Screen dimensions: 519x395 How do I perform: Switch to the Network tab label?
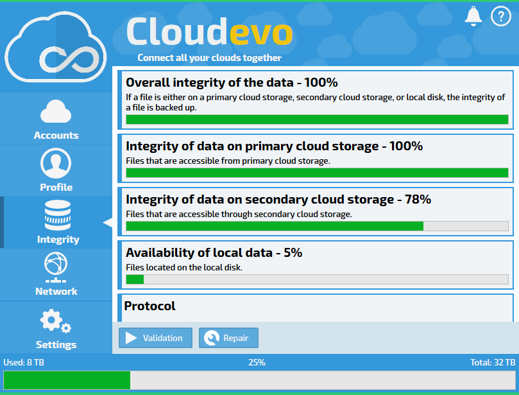pyautogui.click(x=56, y=292)
